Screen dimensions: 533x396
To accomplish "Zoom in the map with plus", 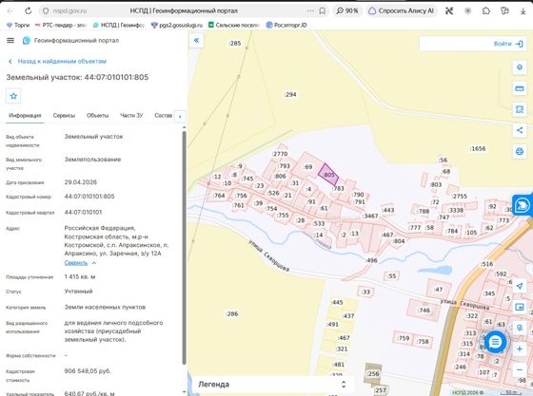I will tap(520, 349).
